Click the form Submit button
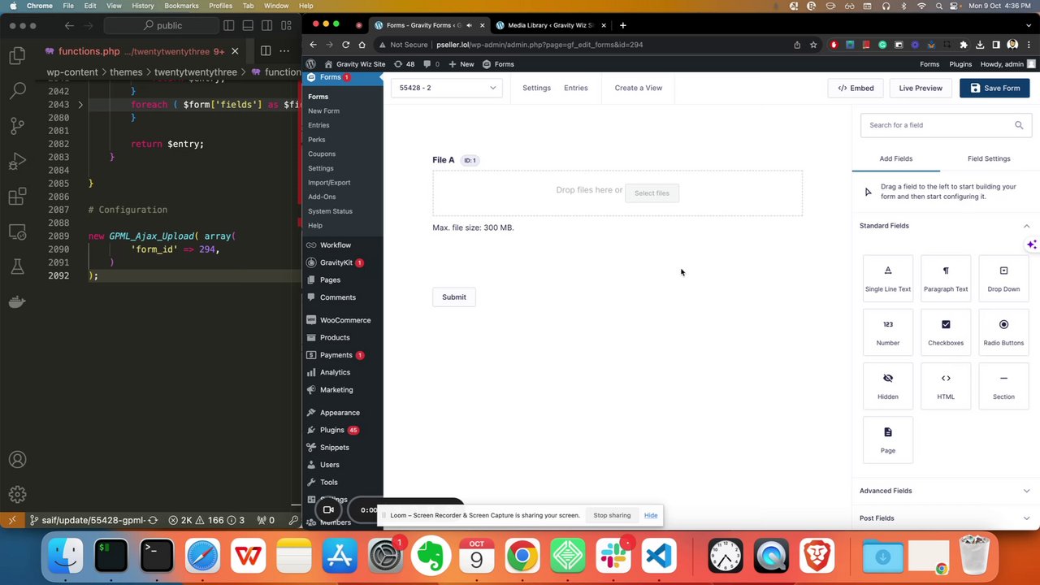 [x=454, y=297]
